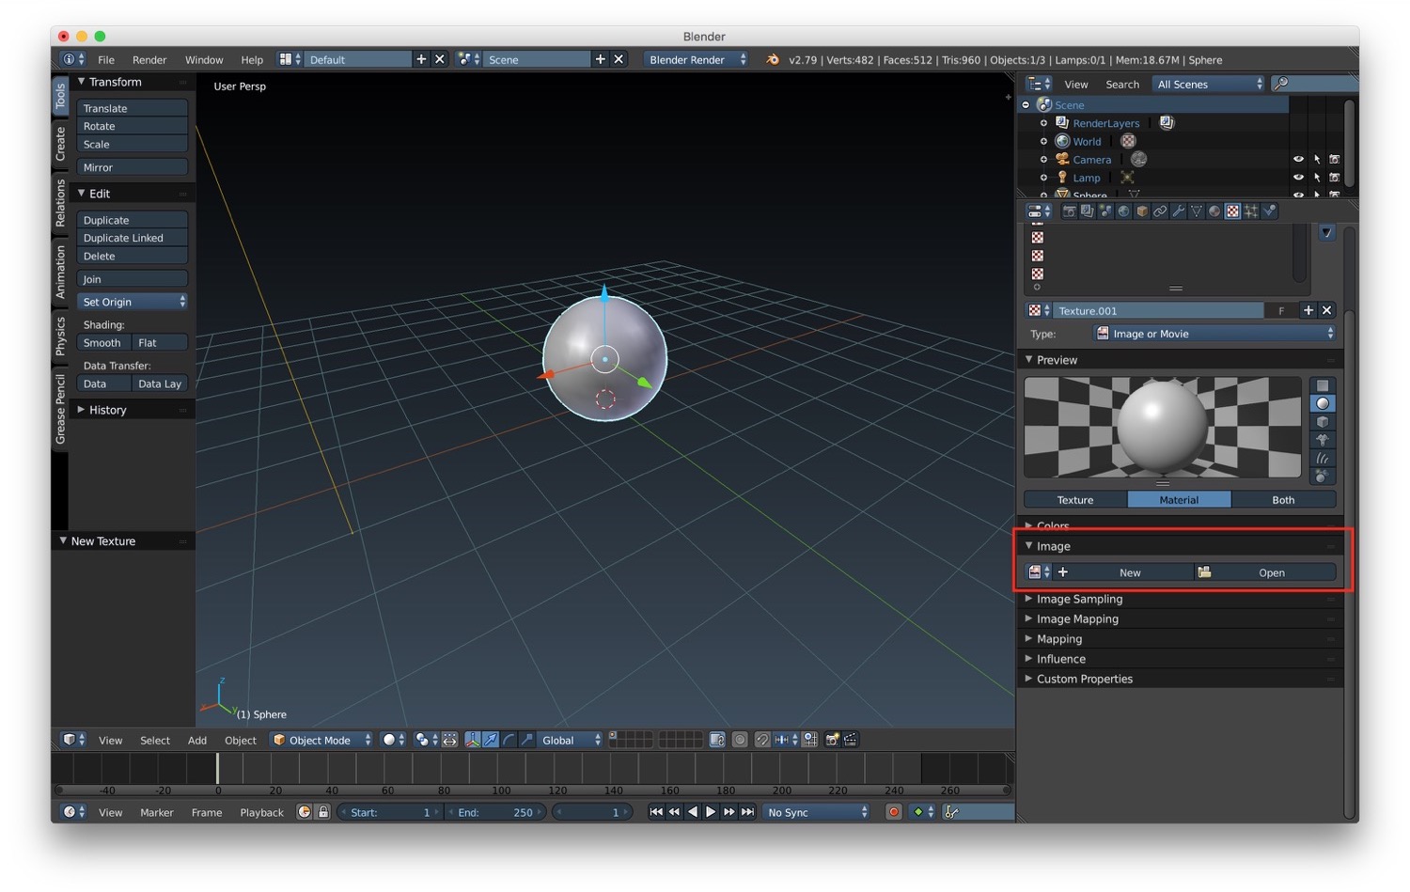
Task: Toggle automatic keyframe record button
Action: 894,812
